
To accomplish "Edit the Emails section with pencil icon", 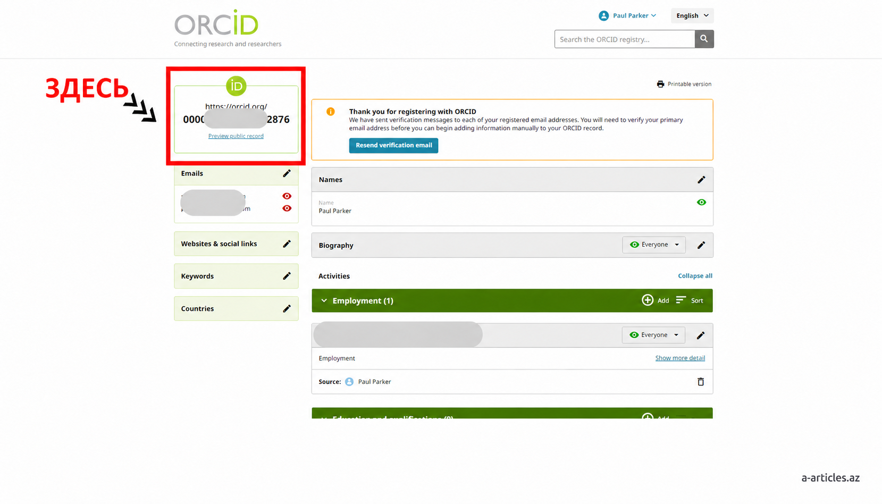I will tap(287, 173).
